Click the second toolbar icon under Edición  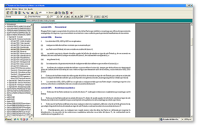tap(12, 13)
